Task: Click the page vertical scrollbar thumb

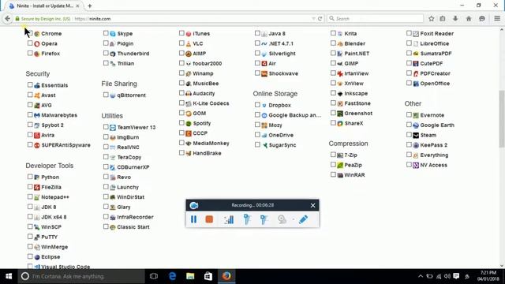Action: click(502, 118)
